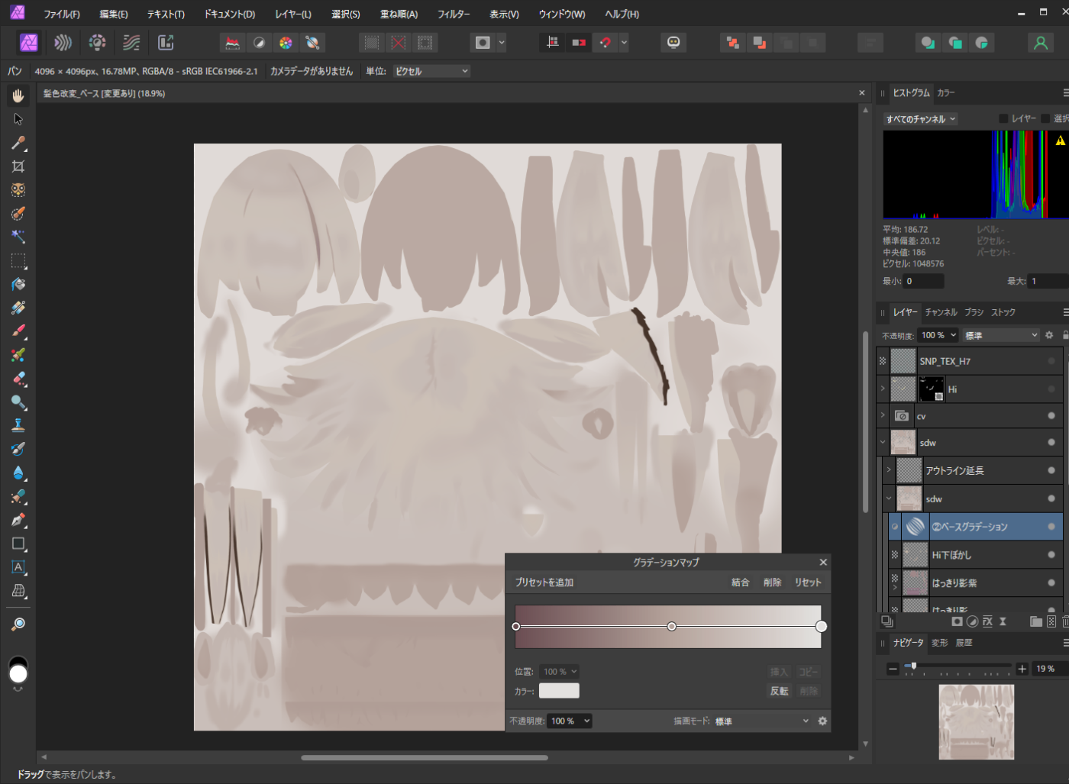Screen dimensions: 1069x784
Task: Switch to the Export persona
Action: tap(166, 43)
